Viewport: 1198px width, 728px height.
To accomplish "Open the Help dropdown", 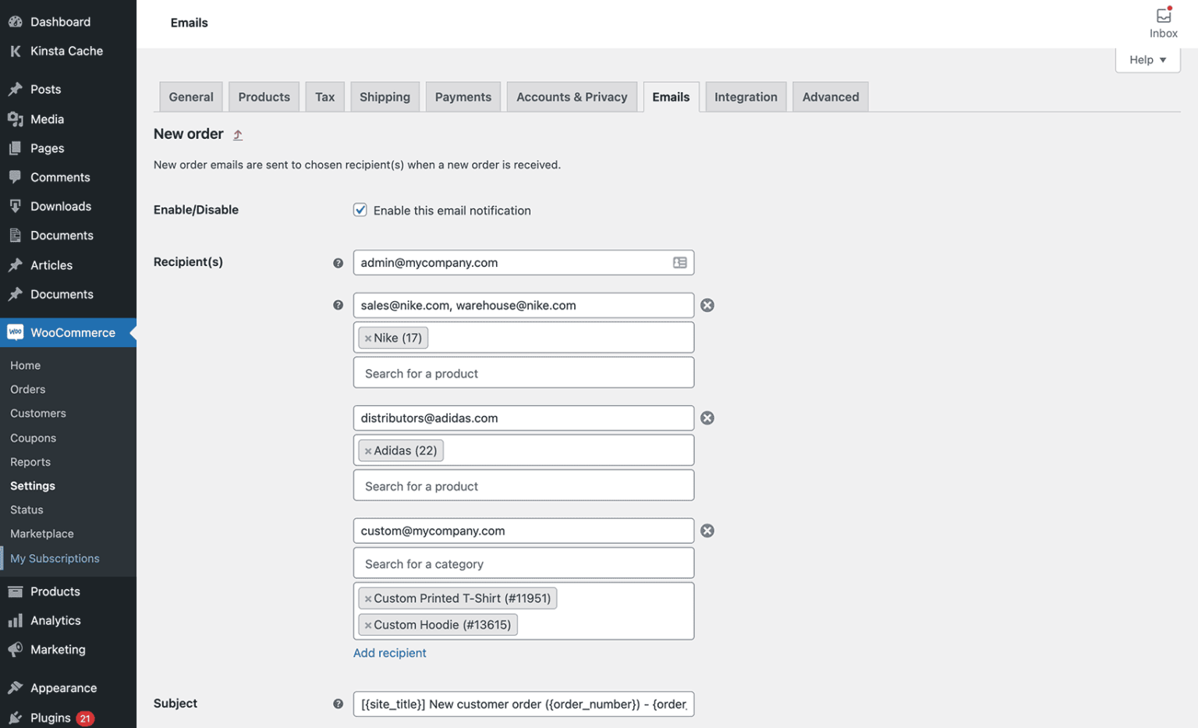I will [1147, 59].
